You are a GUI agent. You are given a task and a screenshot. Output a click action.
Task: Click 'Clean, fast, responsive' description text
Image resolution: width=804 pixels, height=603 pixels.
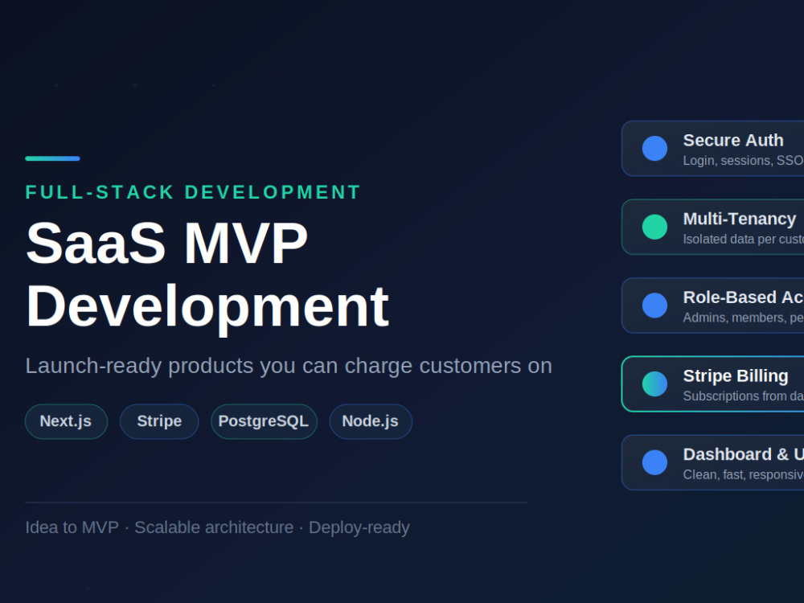(744, 475)
